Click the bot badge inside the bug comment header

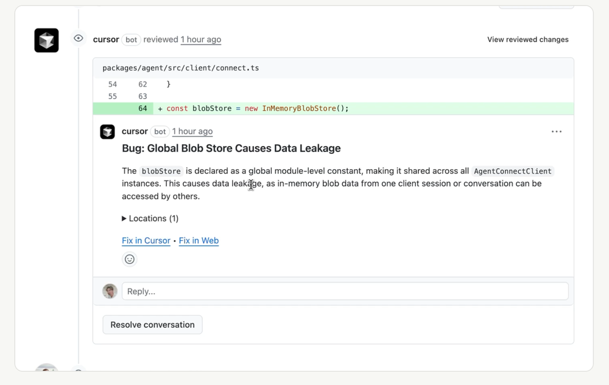(x=160, y=131)
